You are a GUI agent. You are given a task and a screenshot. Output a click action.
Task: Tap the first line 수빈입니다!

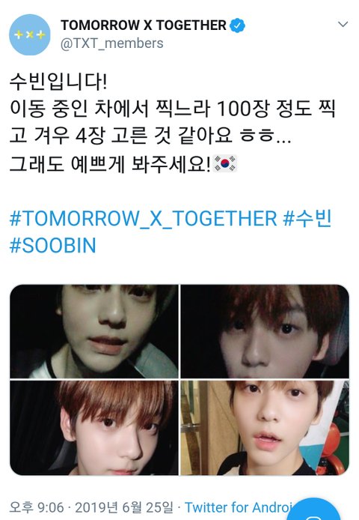click(58, 82)
